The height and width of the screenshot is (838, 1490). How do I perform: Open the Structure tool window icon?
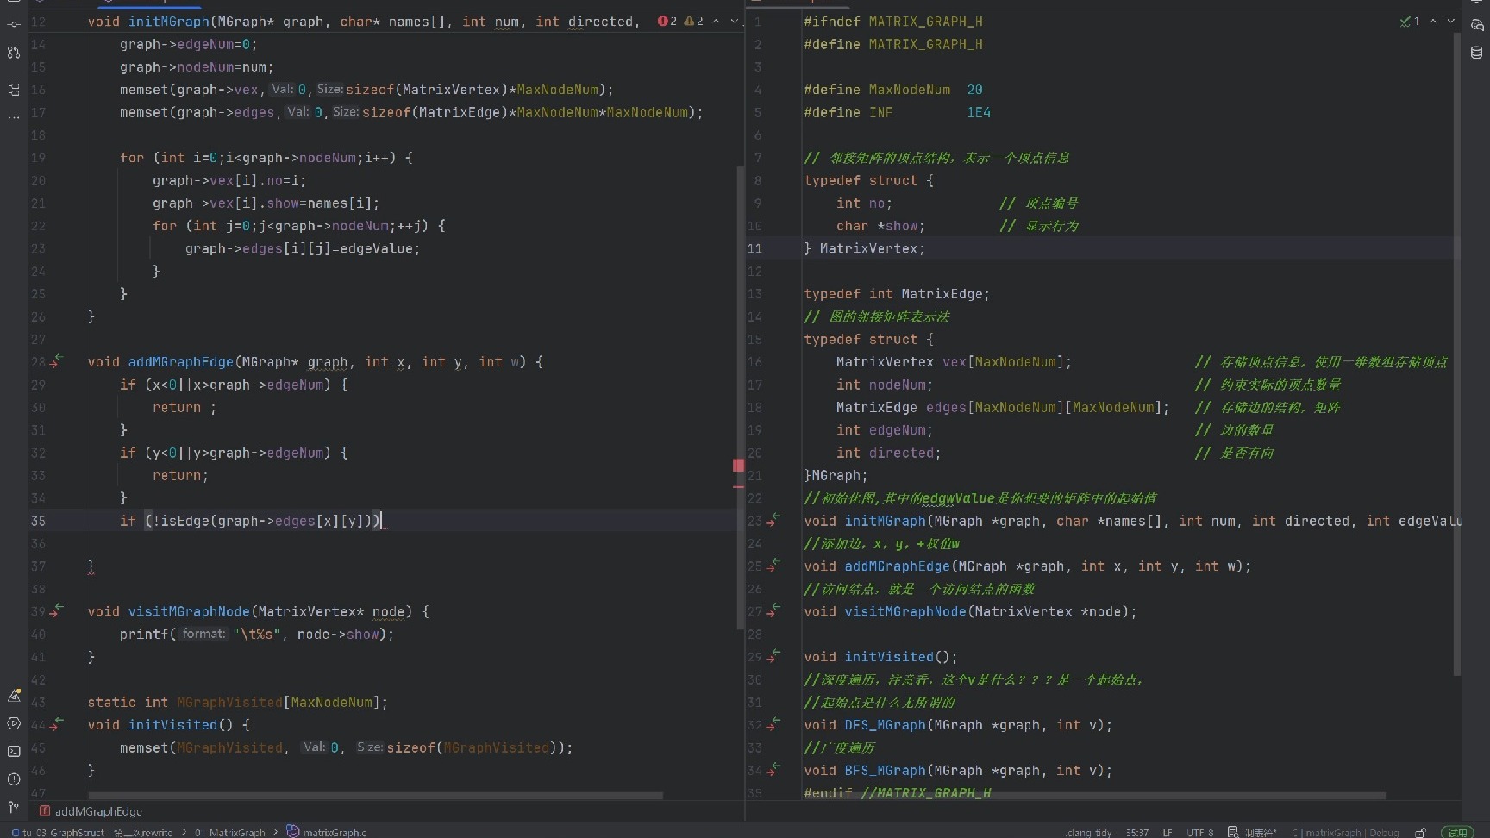tap(13, 90)
